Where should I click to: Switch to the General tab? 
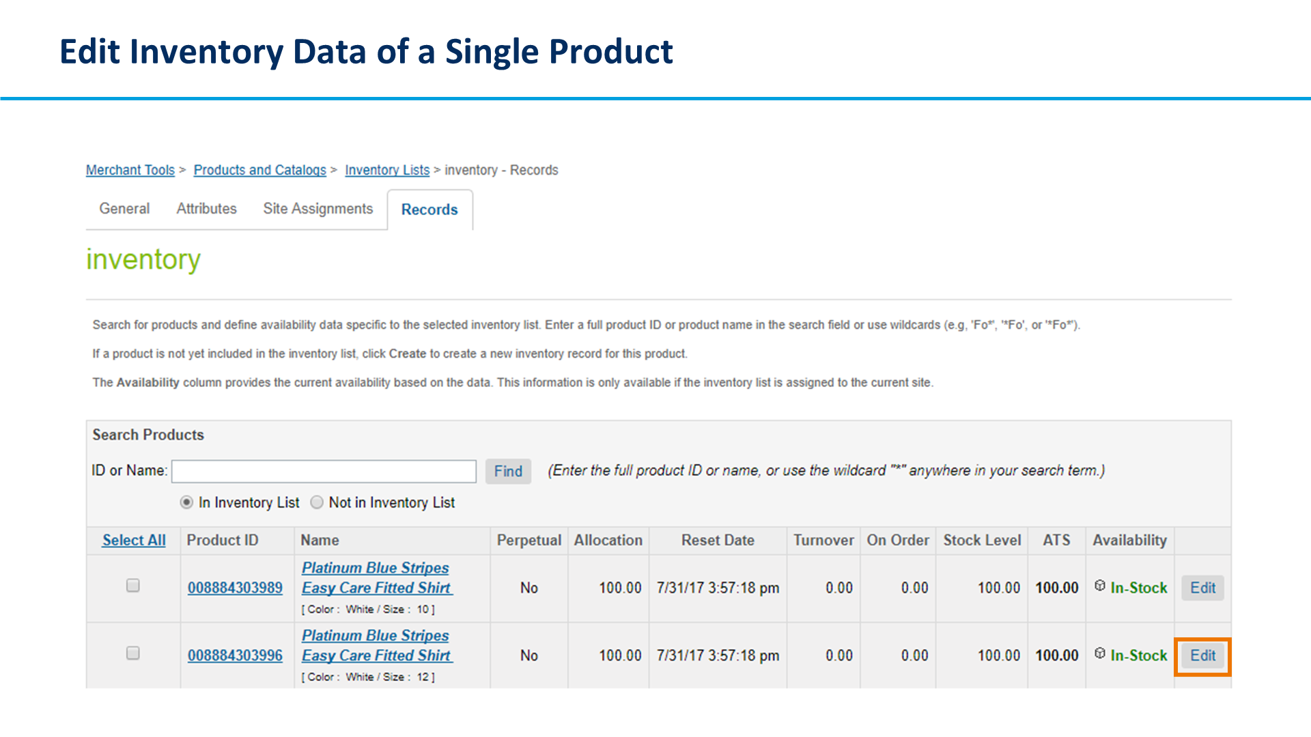coord(124,209)
